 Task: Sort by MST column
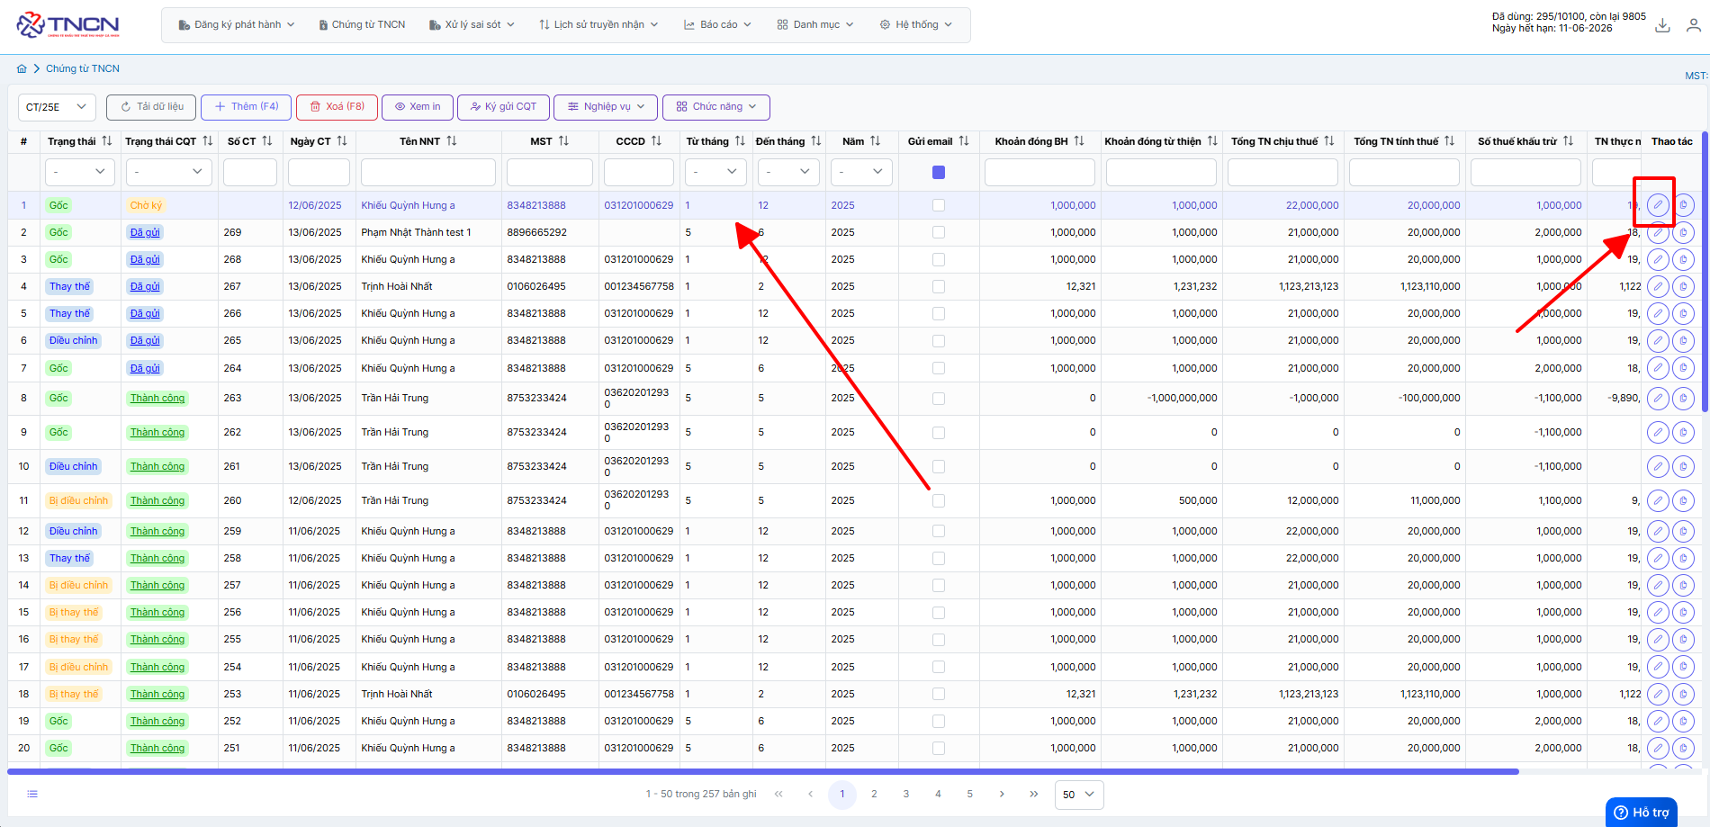[563, 141]
